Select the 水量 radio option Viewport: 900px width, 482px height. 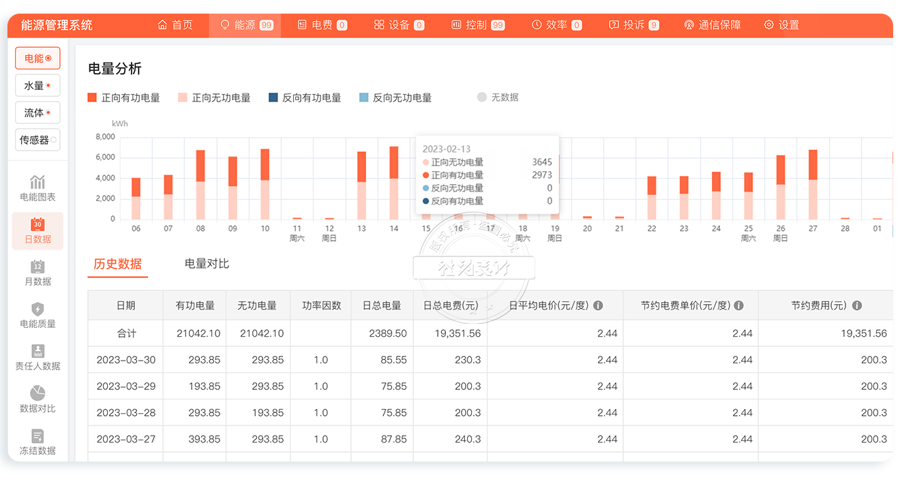(37, 86)
